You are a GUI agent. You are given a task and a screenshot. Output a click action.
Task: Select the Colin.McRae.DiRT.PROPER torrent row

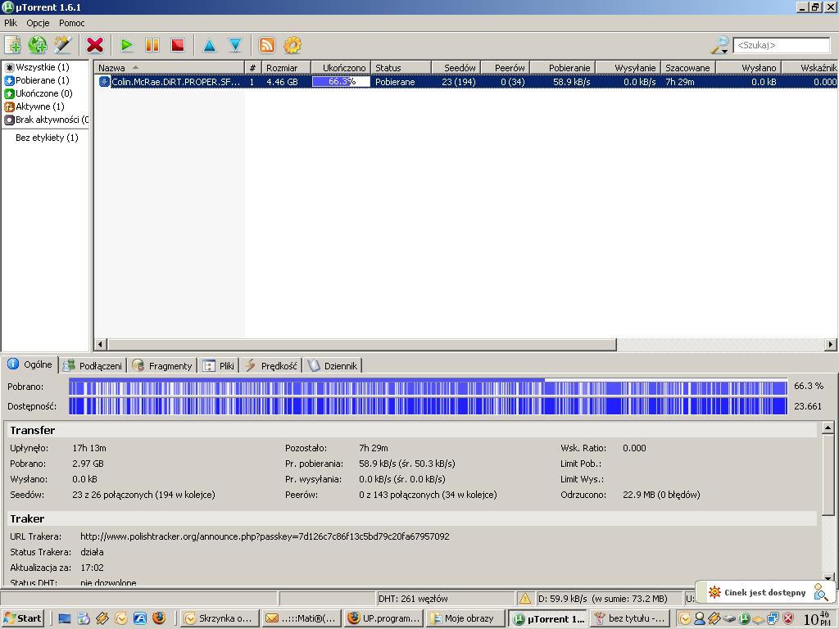point(465,82)
